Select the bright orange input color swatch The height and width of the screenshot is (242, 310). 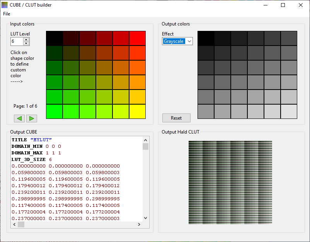[x=138, y=82]
